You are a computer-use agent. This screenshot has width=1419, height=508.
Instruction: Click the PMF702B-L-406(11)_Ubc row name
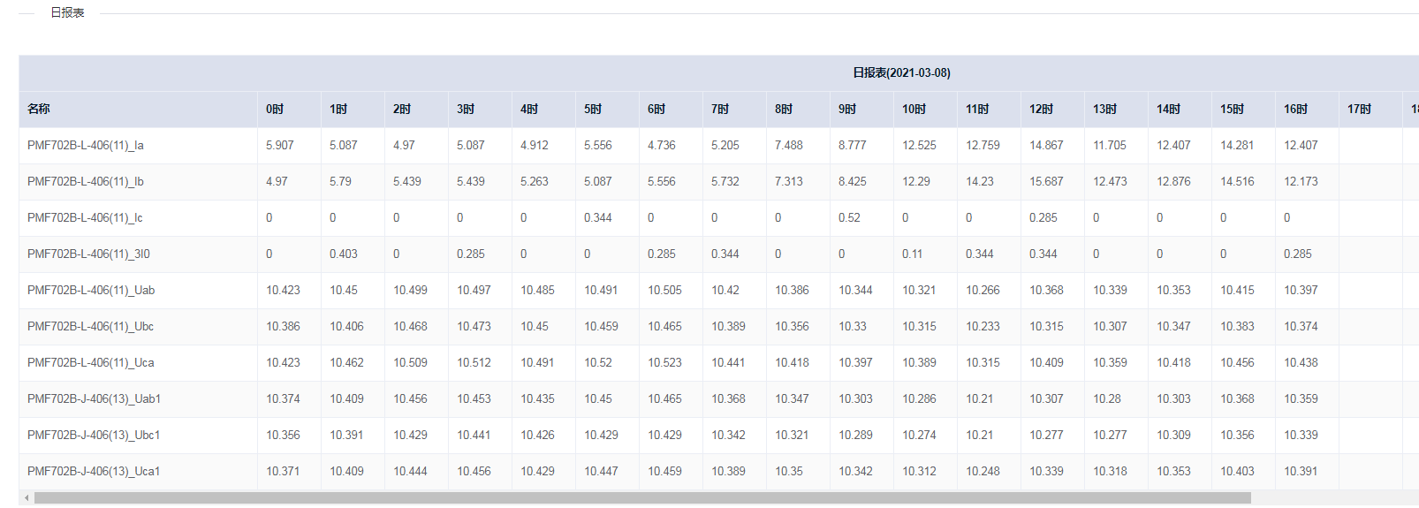(91, 327)
